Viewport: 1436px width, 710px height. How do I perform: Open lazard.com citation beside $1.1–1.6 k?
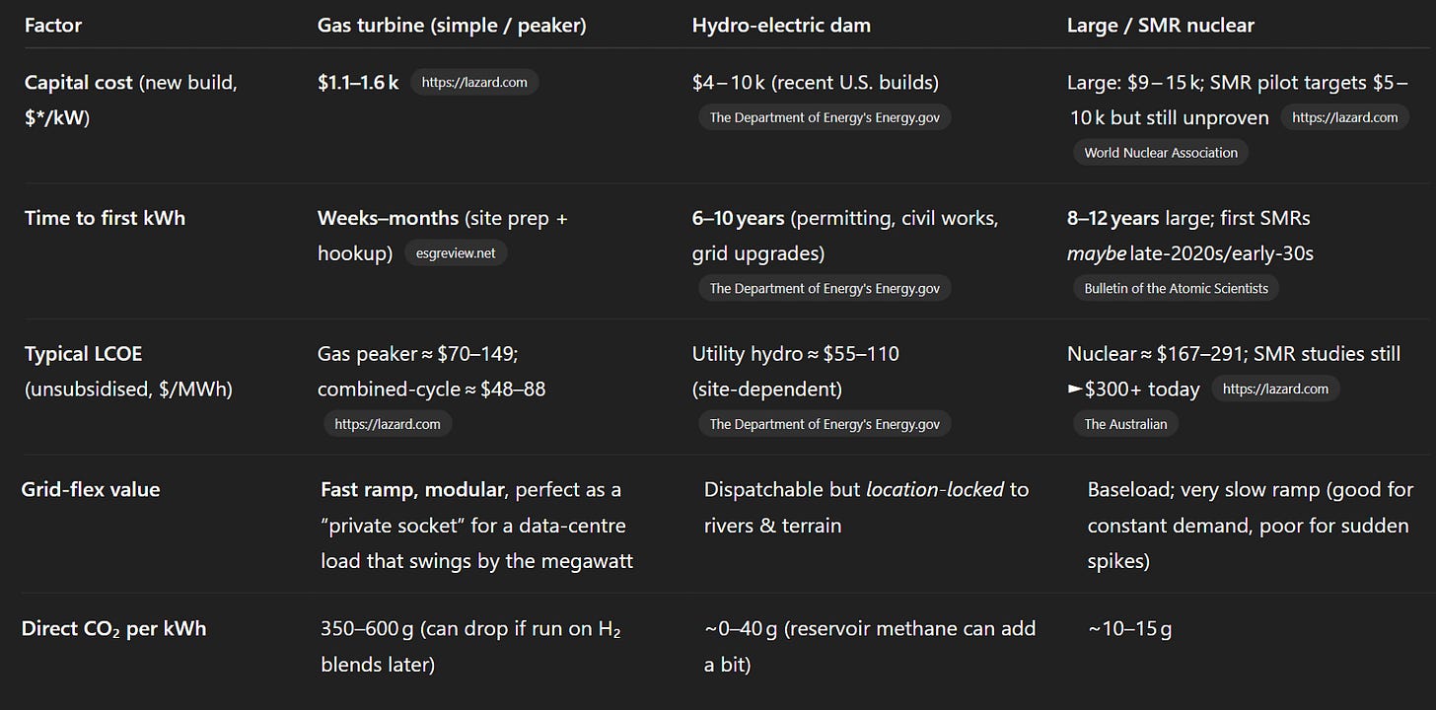pyautogui.click(x=474, y=83)
